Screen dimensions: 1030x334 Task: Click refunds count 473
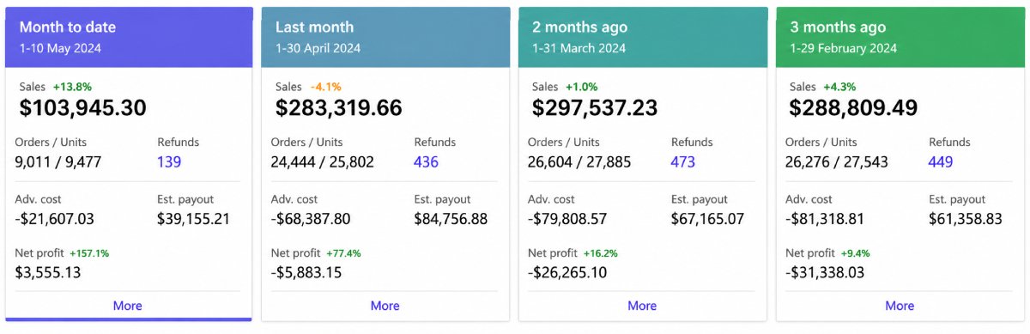click(683, 161)
